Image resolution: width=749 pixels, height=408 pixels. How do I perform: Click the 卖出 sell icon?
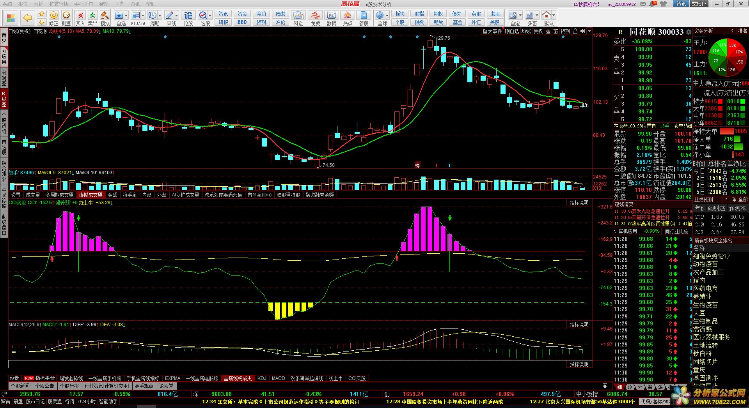(92, 15)
